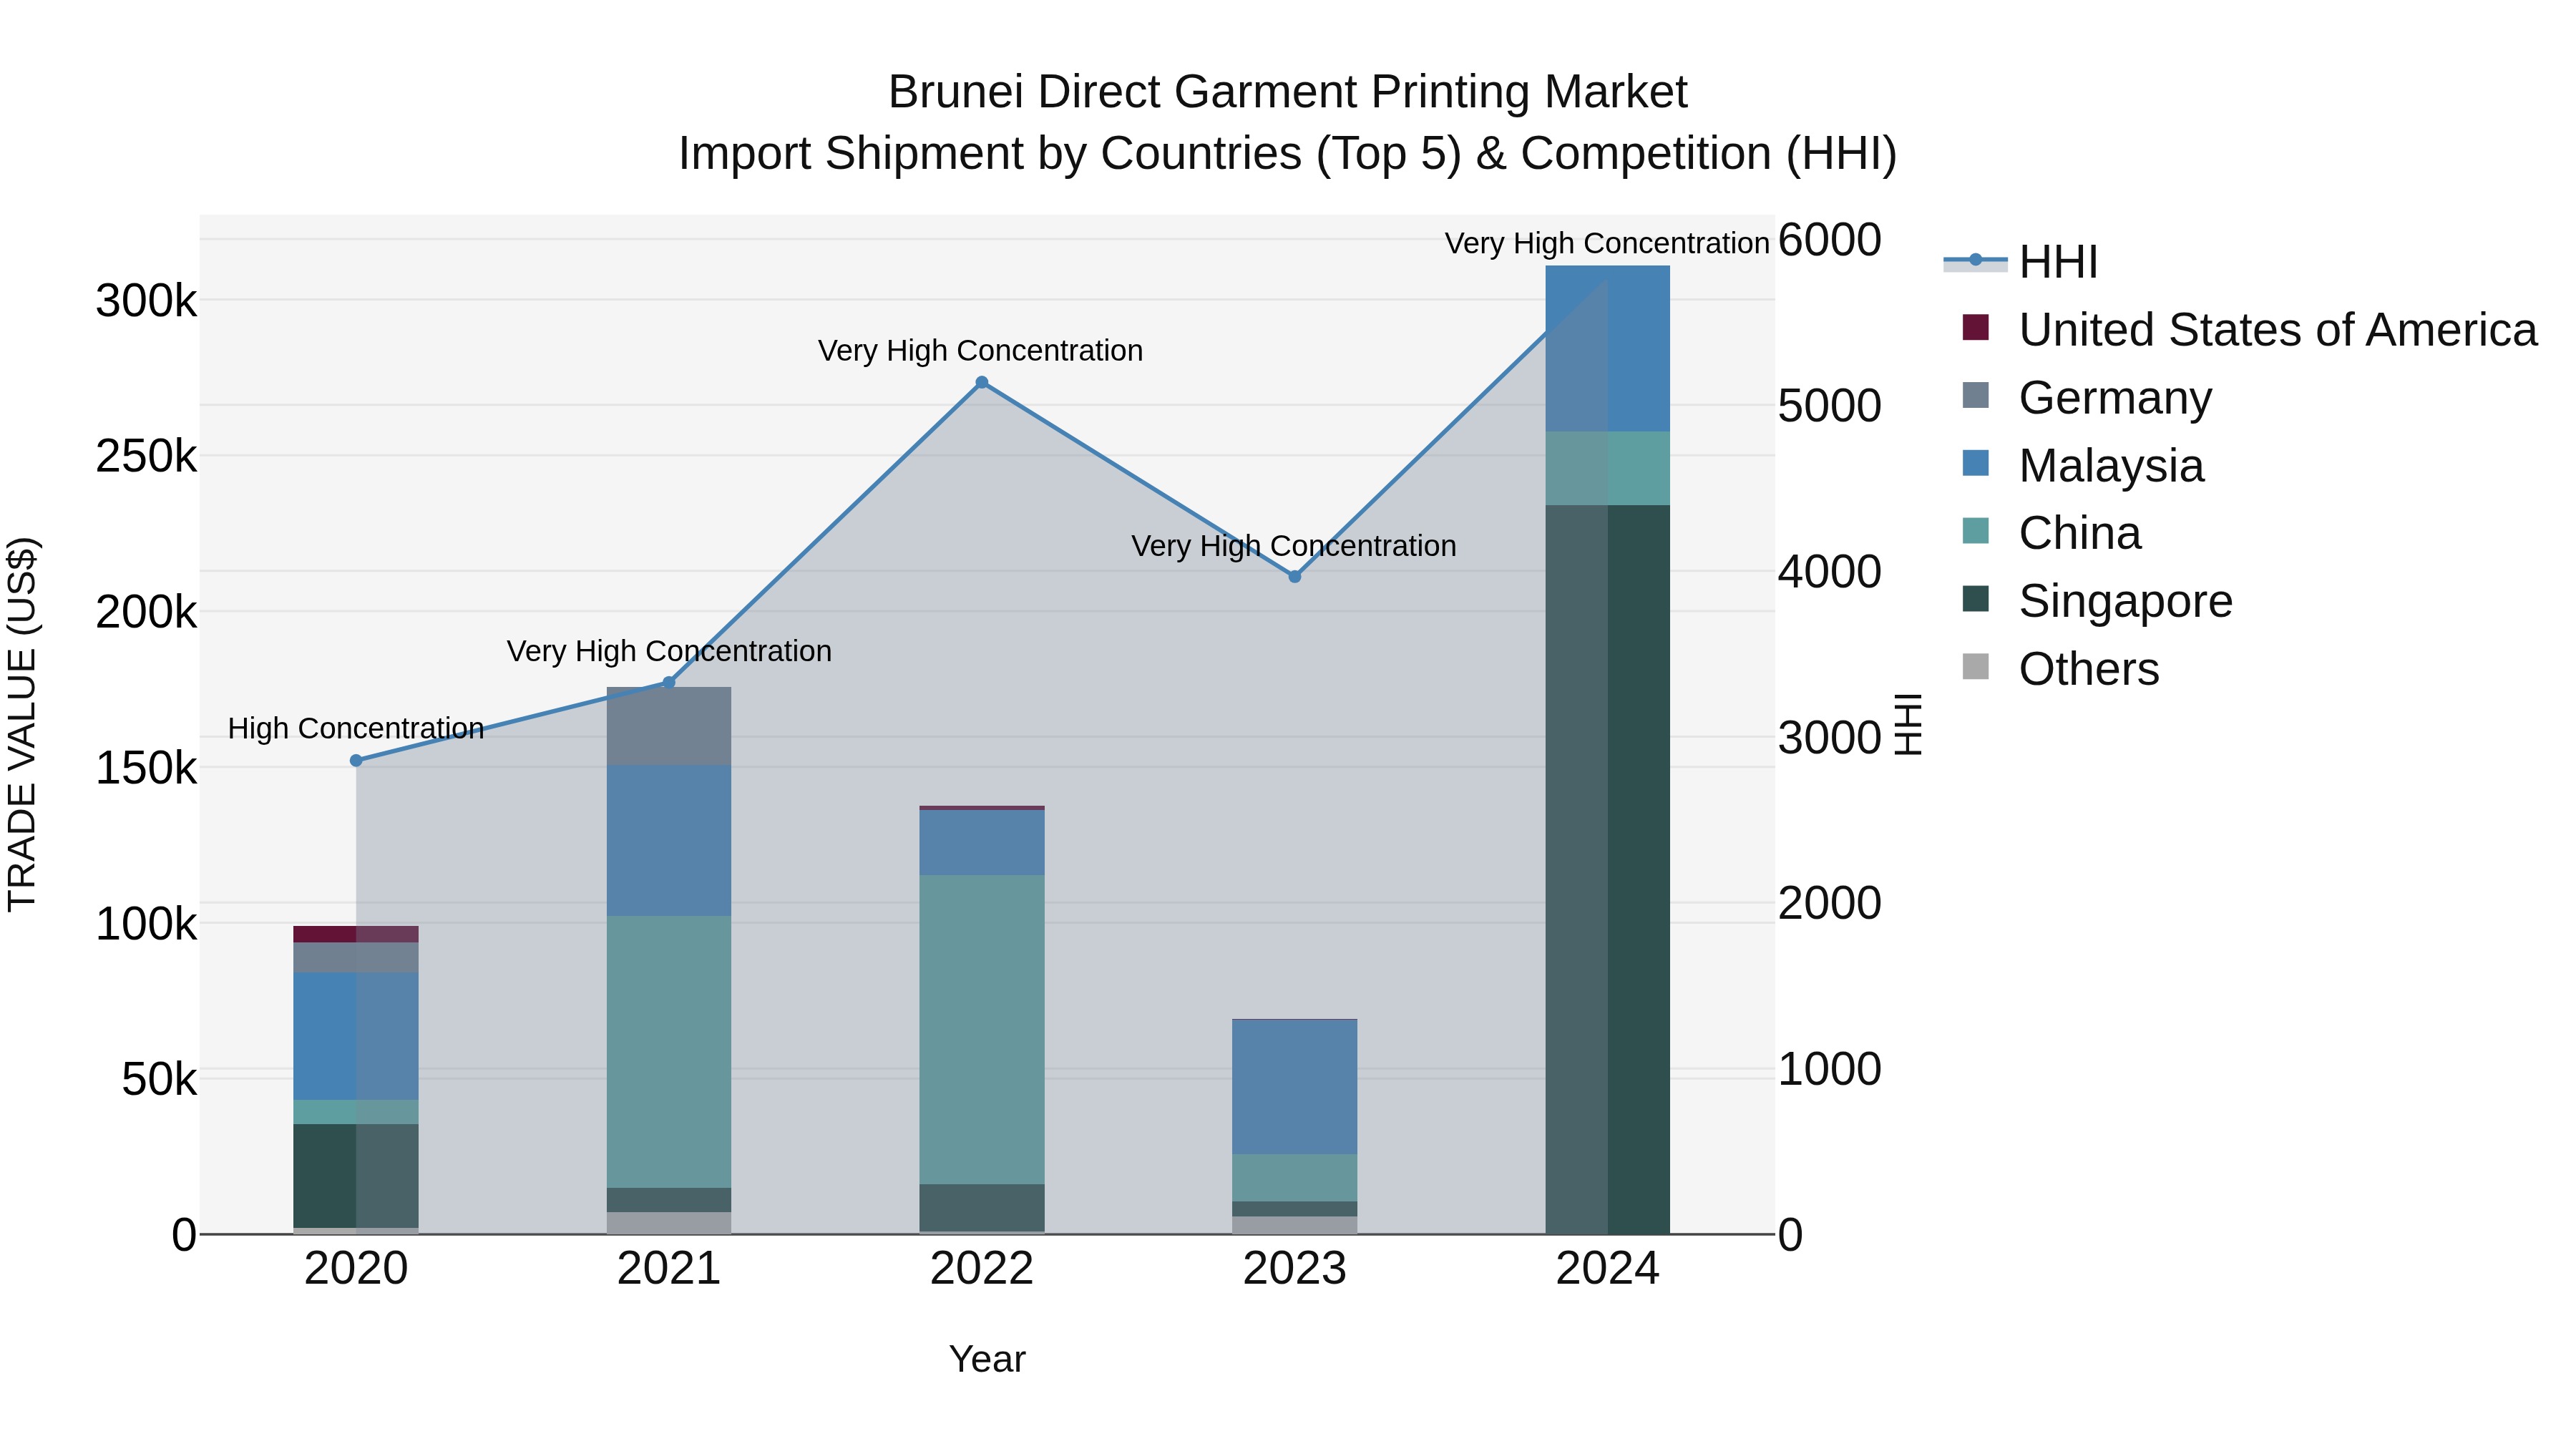
Task: Click the Malaysia blue legend swatch
Action: [1976, 463]
